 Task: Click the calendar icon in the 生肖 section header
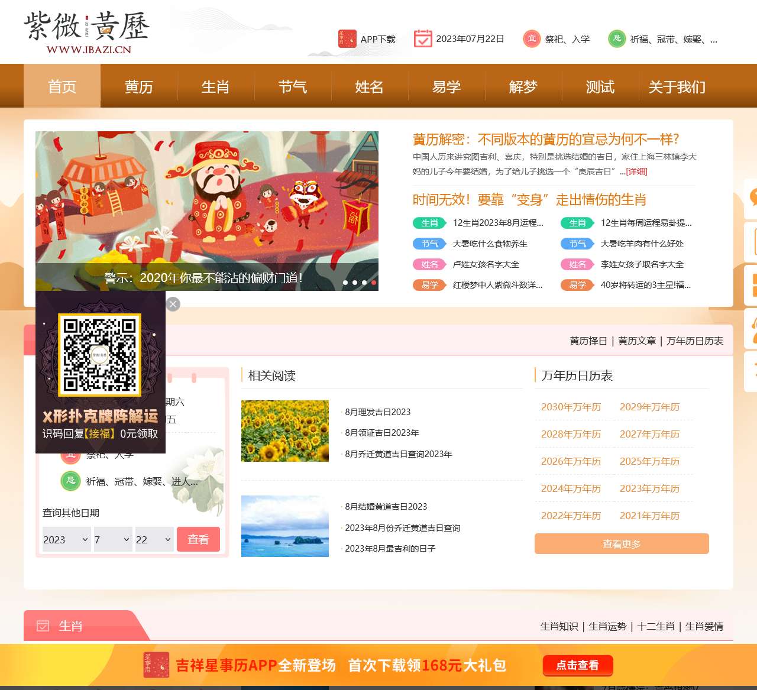click(x=43, y=626)
